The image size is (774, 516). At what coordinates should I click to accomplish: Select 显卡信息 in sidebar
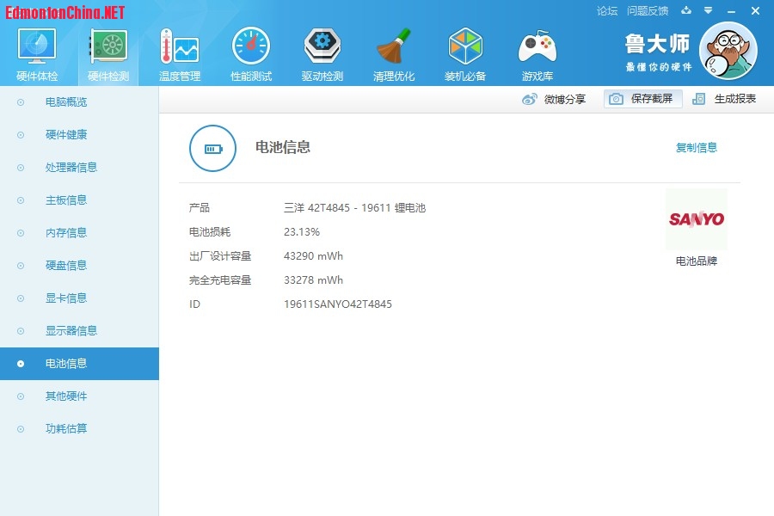(79, 298)
